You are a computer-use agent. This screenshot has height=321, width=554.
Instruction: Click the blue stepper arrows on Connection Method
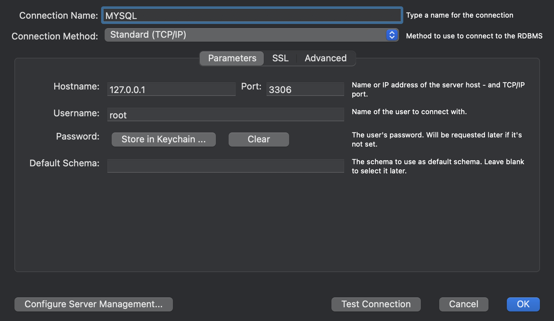(392, 35)
